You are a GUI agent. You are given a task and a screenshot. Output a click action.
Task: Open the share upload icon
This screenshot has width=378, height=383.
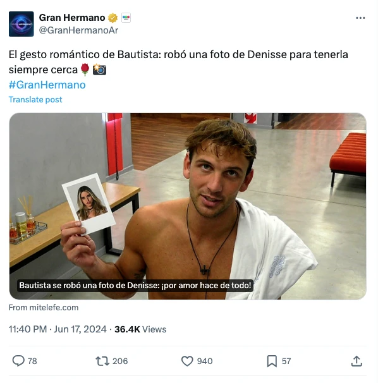[x=357, y=361]
